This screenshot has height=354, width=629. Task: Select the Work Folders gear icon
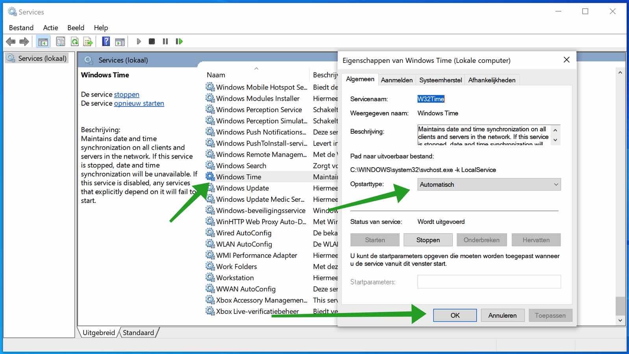pos(210,266)
